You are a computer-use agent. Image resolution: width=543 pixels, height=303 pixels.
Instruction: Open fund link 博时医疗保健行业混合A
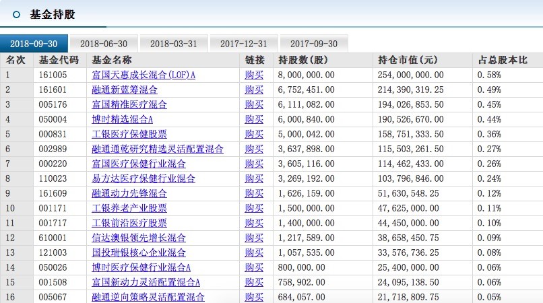click(x=141, y=267)
